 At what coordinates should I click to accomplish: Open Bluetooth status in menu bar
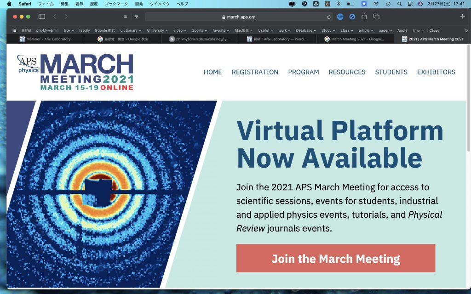tap(339, 4)
